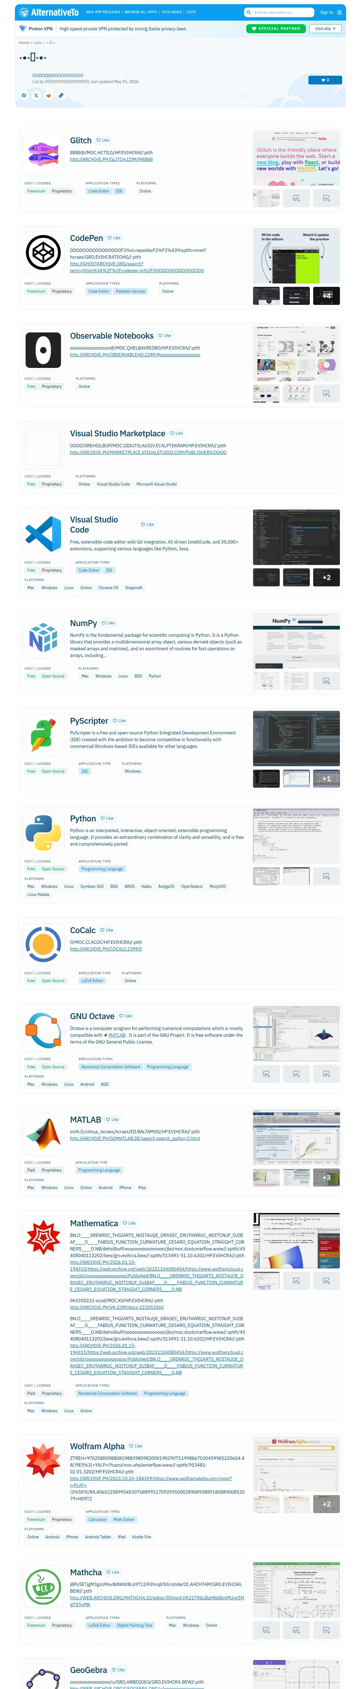The image size is (361, 1689).
Task: Open the MATLAB peak logo
Action: point(43,1134)
